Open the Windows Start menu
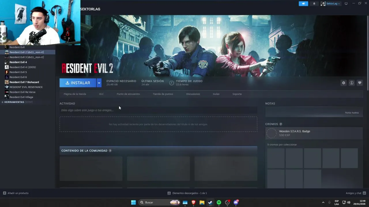The height and width of the screenshot is (207, 369). pos(133,202)
